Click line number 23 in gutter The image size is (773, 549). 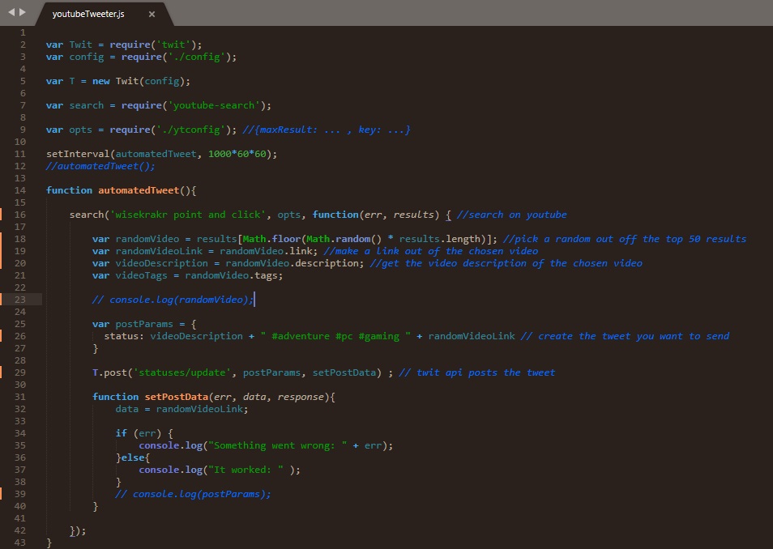pyautogui.click(x=19, y=300)
